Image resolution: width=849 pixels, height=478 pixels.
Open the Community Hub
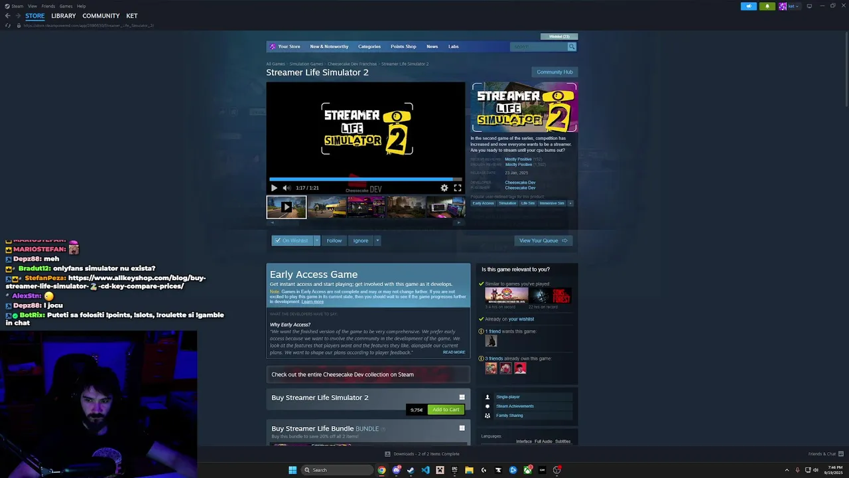coord(555,72)
